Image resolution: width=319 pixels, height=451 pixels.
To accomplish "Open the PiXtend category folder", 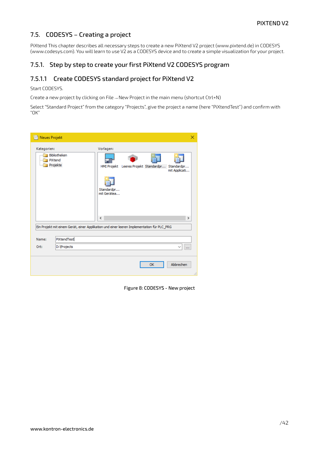I will point(52,160).
